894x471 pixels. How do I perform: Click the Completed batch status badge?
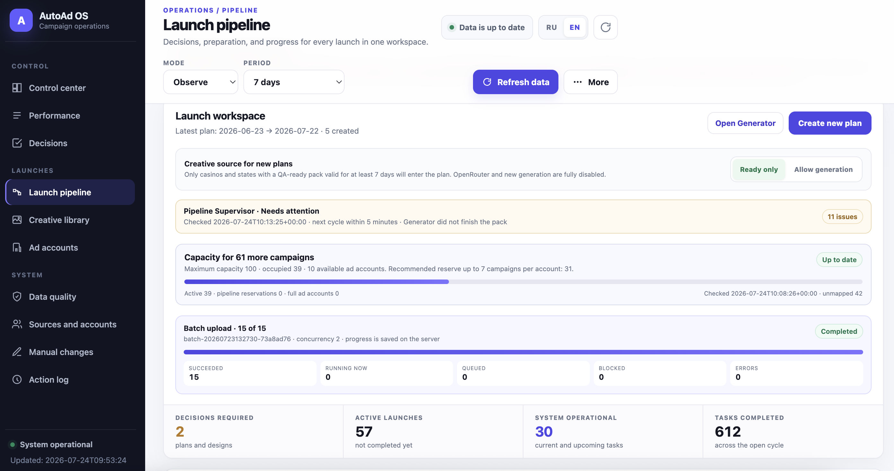[839, 331]
